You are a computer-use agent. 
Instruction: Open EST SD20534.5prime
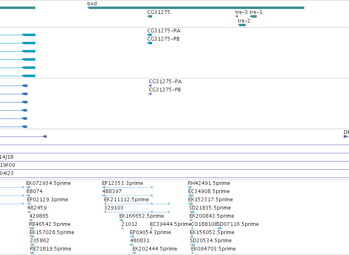pos(211,241)
